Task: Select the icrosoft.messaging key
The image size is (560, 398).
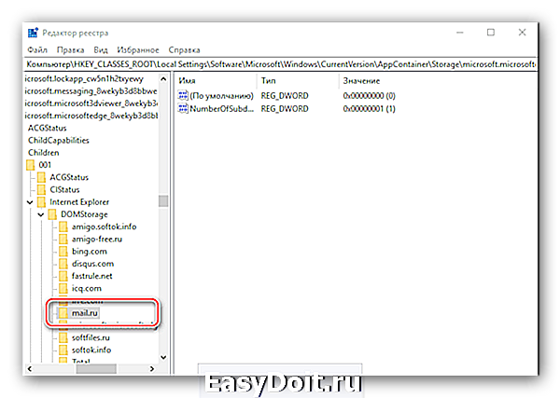Action: point(91,91)
